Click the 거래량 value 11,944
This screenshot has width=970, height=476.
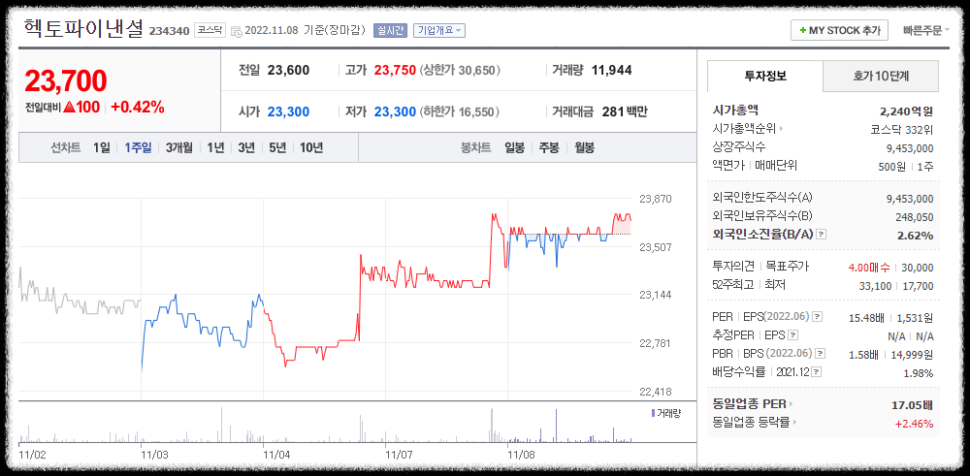pos(612,70)
